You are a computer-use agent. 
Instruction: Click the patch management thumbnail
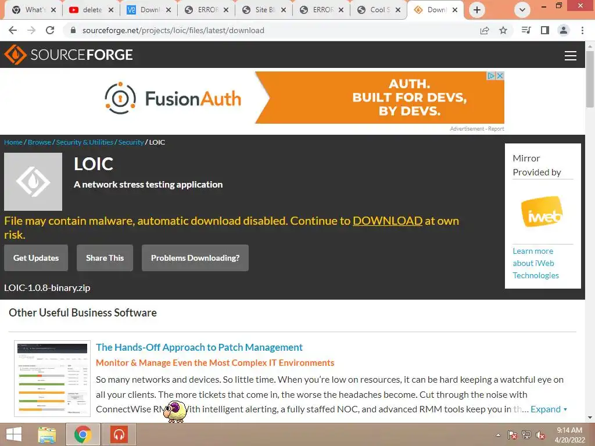coord(52,379)
